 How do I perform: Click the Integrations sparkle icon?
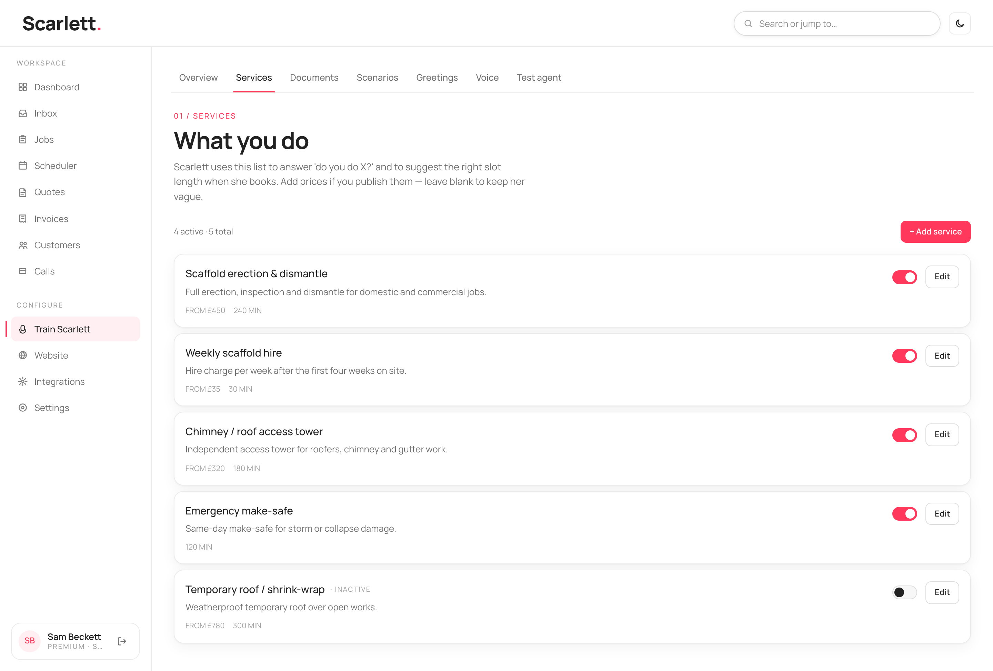(23, 382)
